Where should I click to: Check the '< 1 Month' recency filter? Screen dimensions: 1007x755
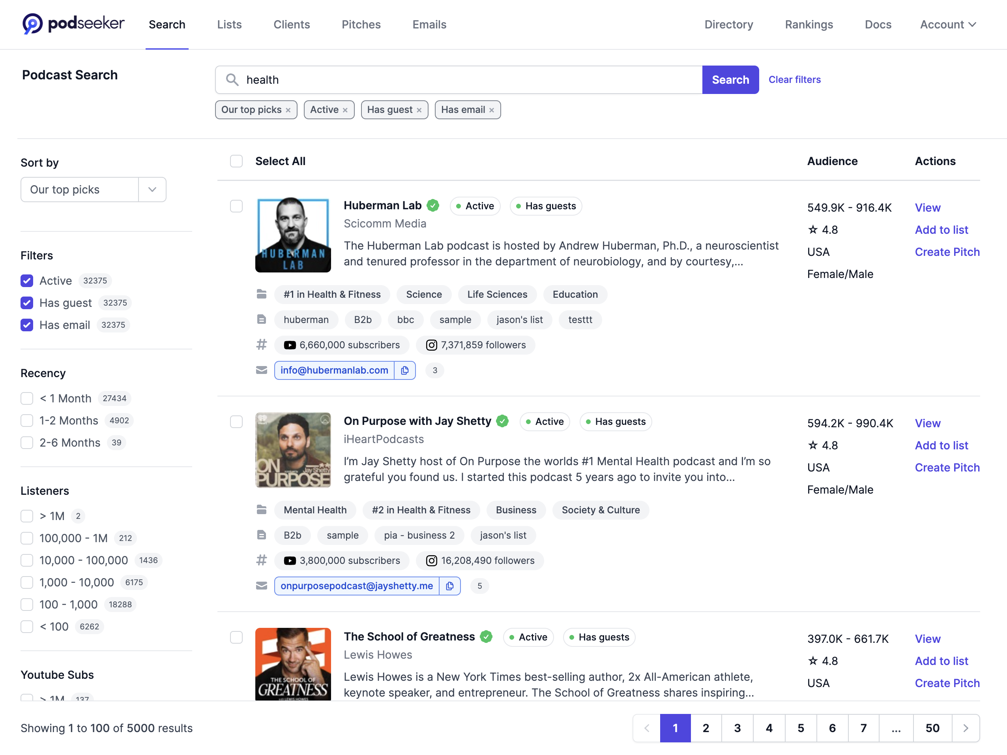(x=27, y=399)
